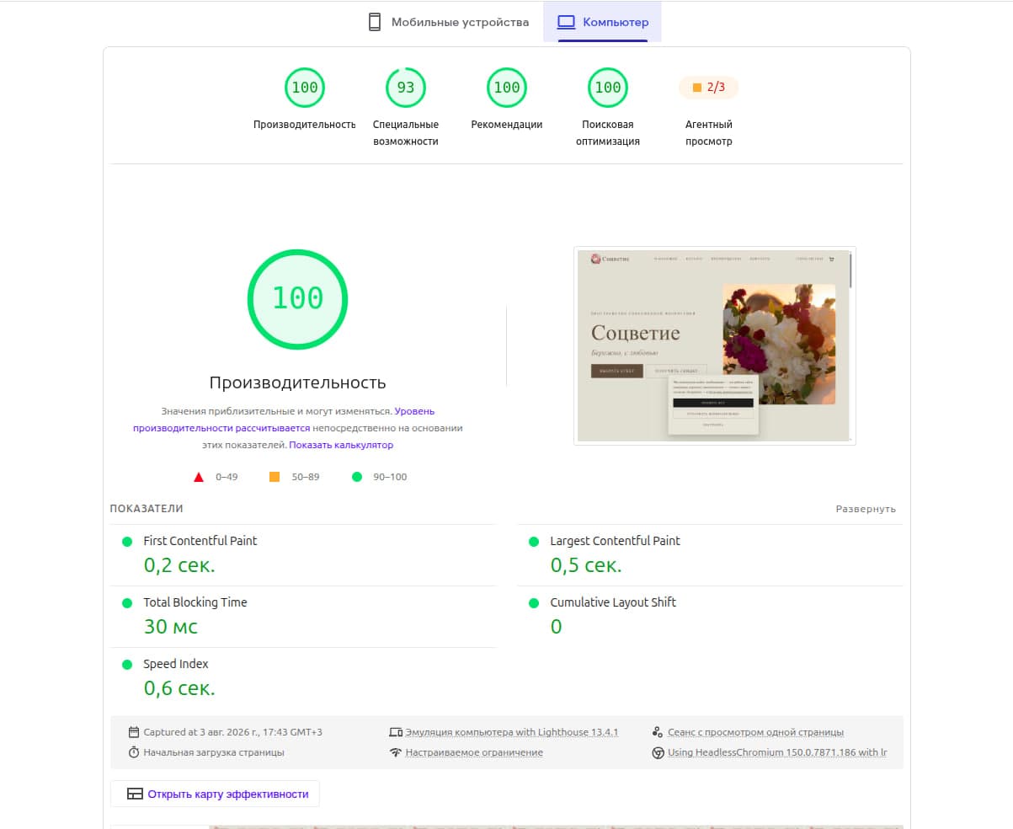Viewport: 1013px width, 829px height.
Task: Click the green dot beside Largest Contentful Paint
Action: pos(534,542)
